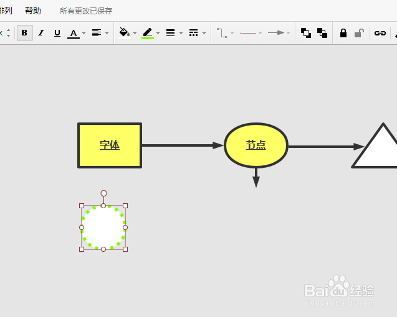Click the 所有更改已保存 status text
This screenshot has height=317, width=397.
(x=86, y=11)
